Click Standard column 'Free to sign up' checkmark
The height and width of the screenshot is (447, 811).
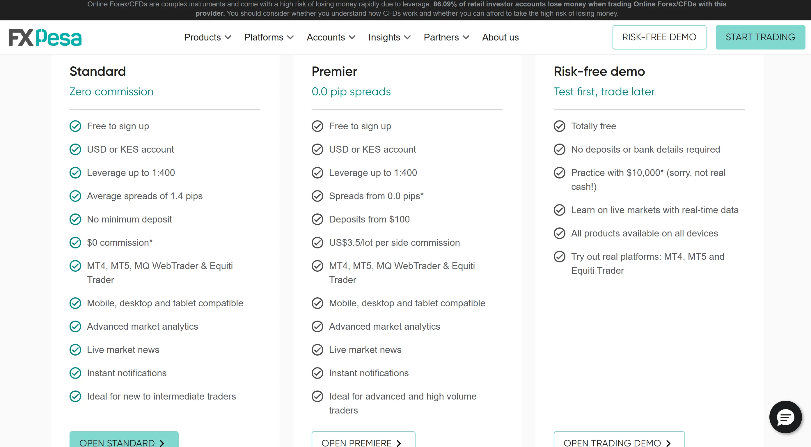click(x=75, y=126)
